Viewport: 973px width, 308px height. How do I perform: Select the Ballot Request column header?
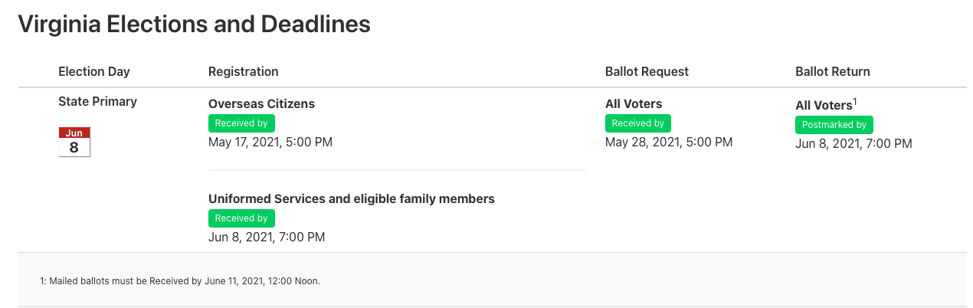coord(647,71)
